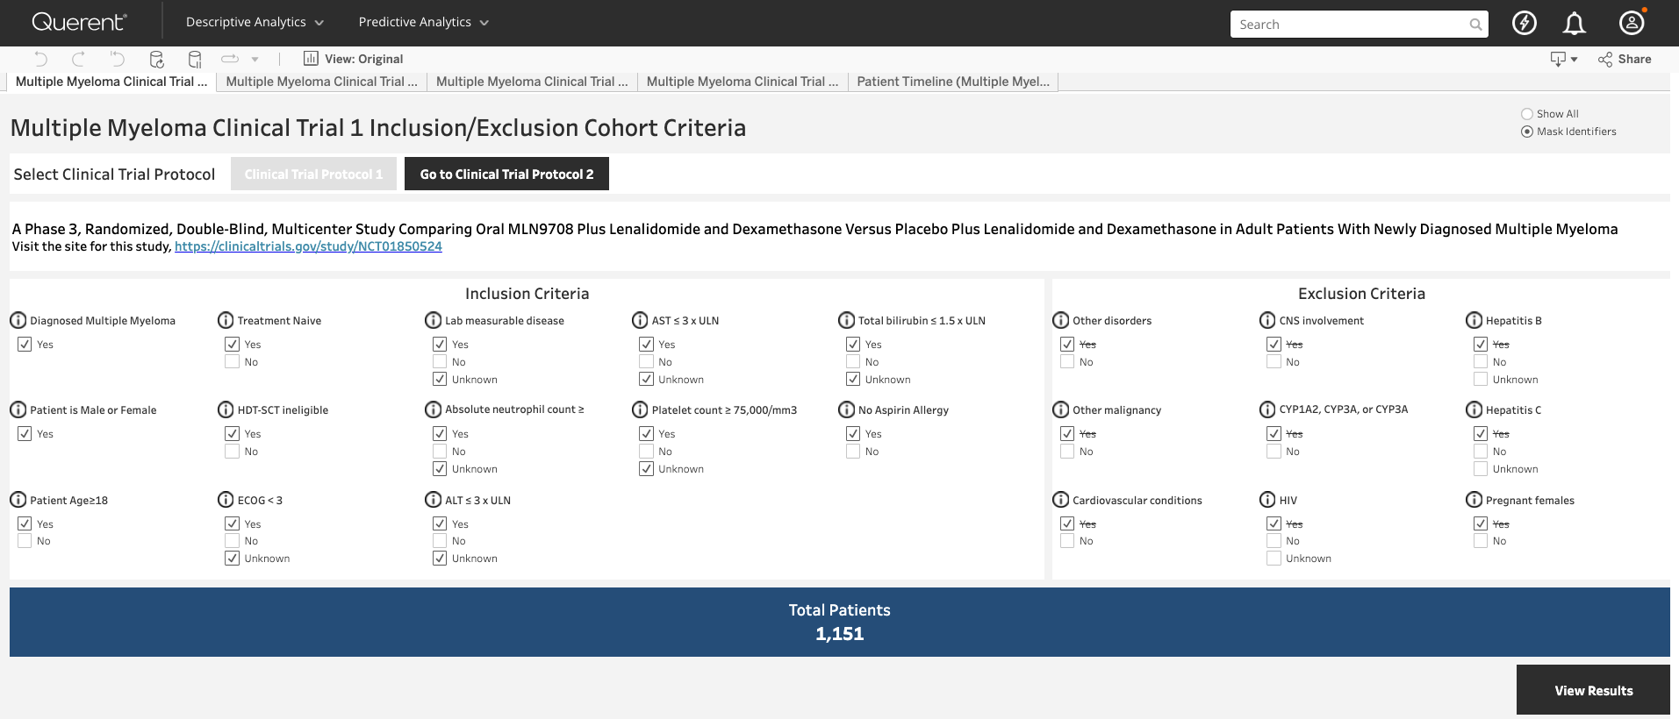Open info icon for AST ≤ 3 x ULN
This screenshot has width=1679, height=719.
(x=640, y=320)
